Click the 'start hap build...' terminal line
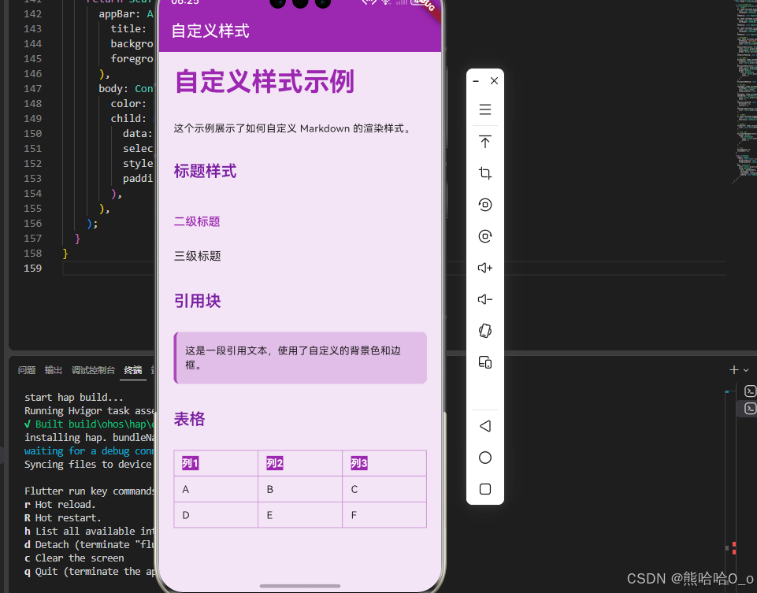Image resolution: width=757 pixels, height=593 pixels. 74,397
